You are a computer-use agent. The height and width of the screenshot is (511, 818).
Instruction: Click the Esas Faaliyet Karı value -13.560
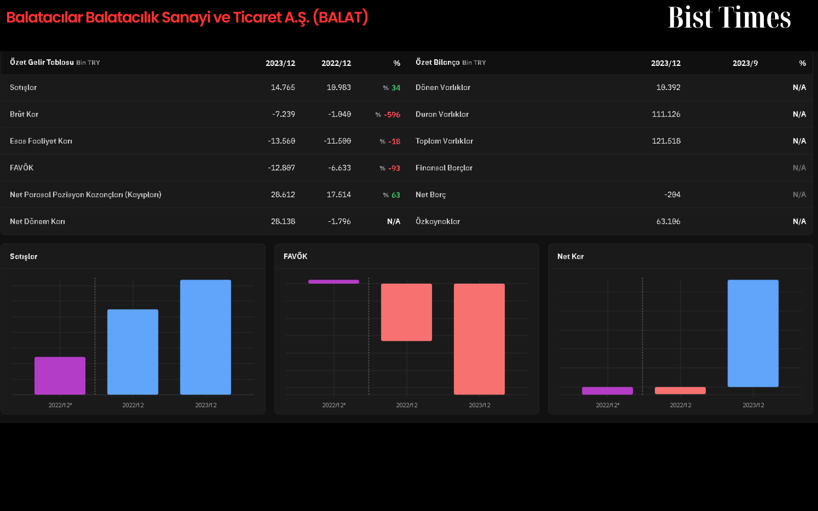pyautogui.click(x=281, y=141)
